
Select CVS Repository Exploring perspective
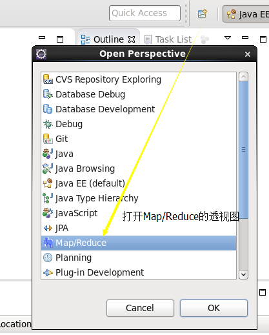point(139,79)
